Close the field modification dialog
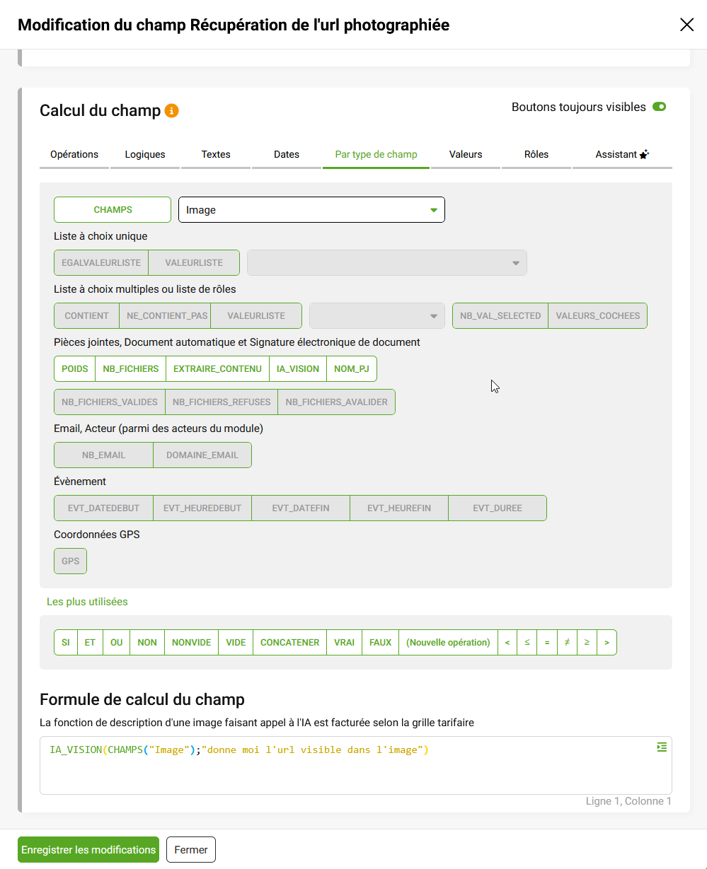 point(686,25)
